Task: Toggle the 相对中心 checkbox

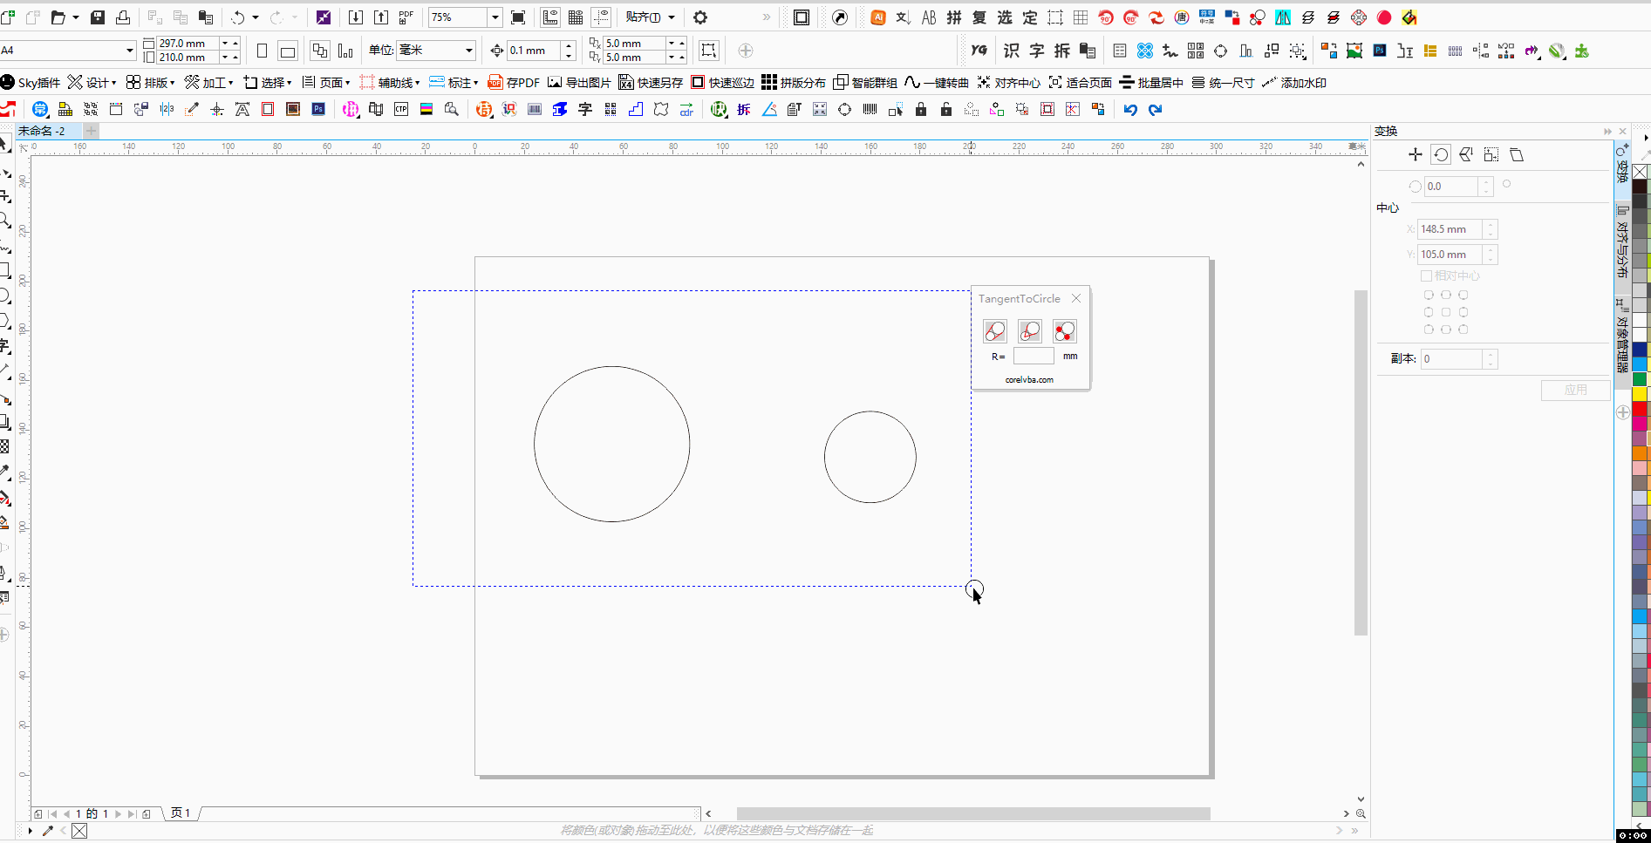Action: pos(1426,275)
